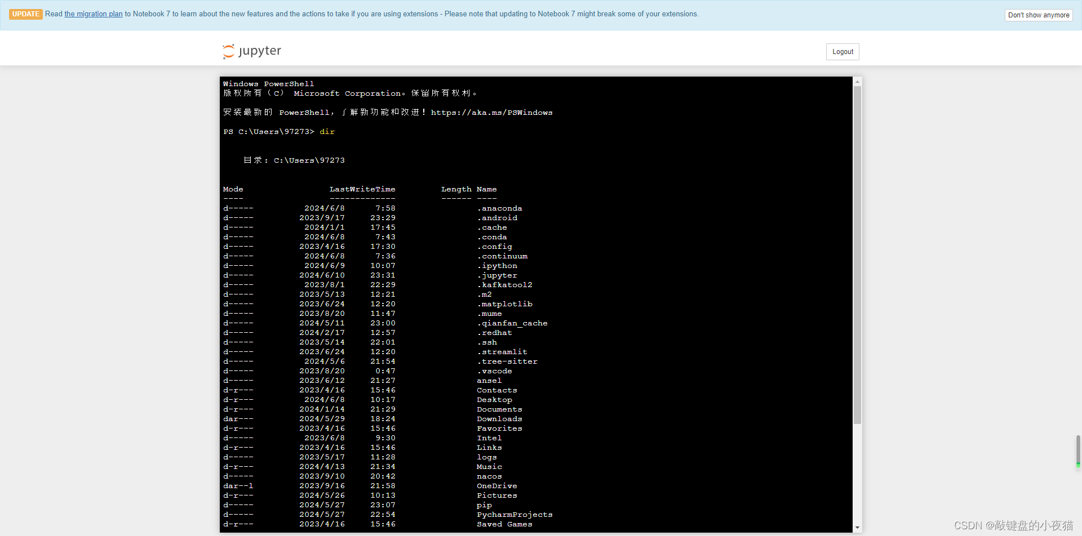This screenshot has height=536, width=1082.
Task: Click the 'logs' directory name
Action: tap(487, 457)
